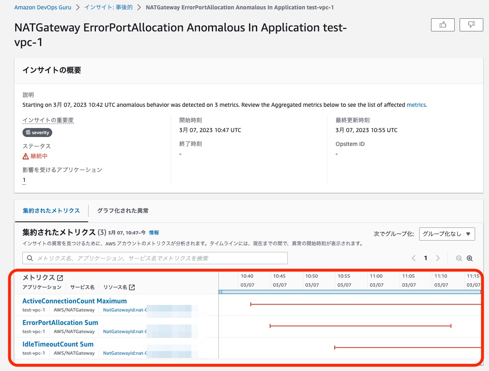Click the next page chevron above the timeline

[438, 258]
